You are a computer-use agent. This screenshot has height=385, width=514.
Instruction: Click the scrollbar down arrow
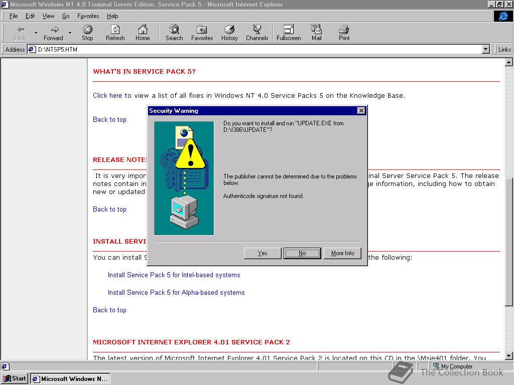point(509,356)
